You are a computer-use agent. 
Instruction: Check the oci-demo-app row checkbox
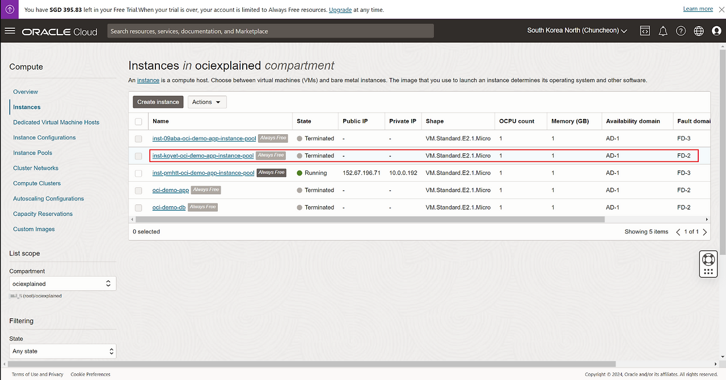click(138, 191)
